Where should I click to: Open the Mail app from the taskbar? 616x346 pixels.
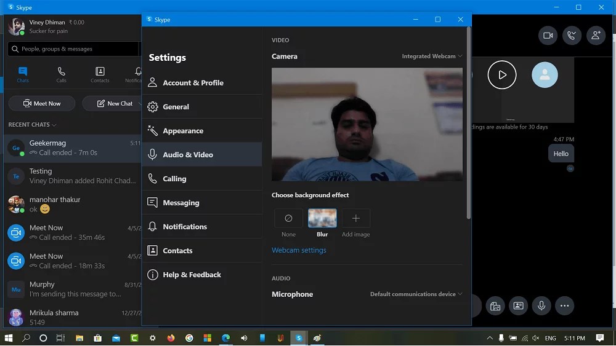click(116, 338)
